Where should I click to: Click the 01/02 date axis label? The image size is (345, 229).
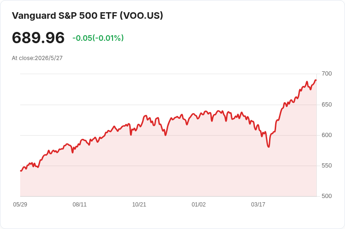[x=199, y=205]
